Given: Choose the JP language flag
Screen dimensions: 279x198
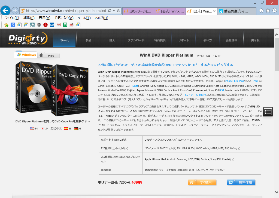Looking at the screenshot, I should (x=44, y=129).
